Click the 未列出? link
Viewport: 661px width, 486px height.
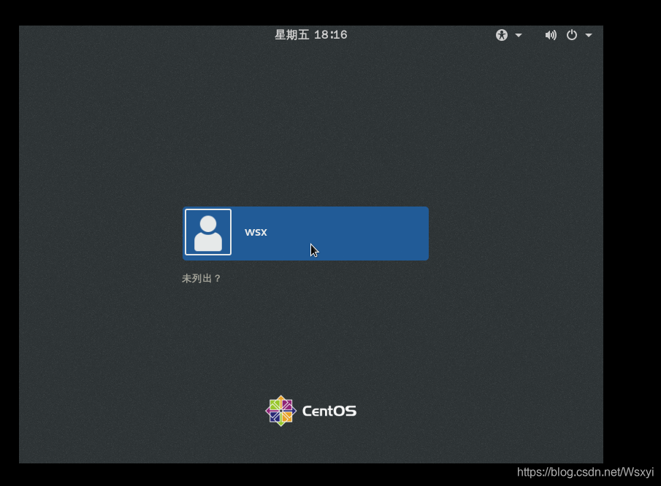pos(201,278)
